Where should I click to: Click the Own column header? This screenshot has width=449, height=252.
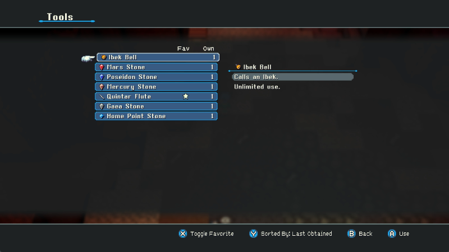click(x=208, y=49)
